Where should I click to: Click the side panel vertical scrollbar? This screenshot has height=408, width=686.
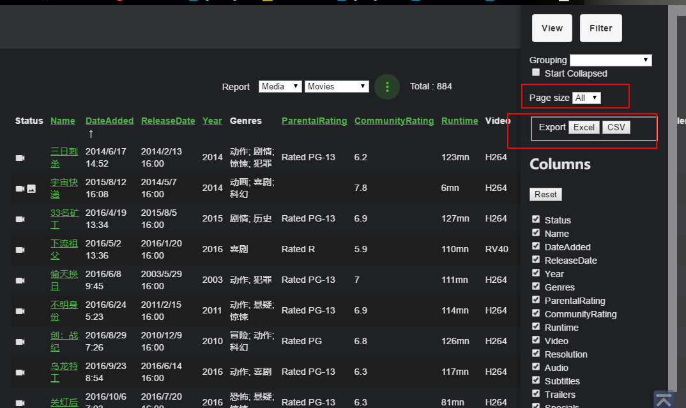[673, 192]
